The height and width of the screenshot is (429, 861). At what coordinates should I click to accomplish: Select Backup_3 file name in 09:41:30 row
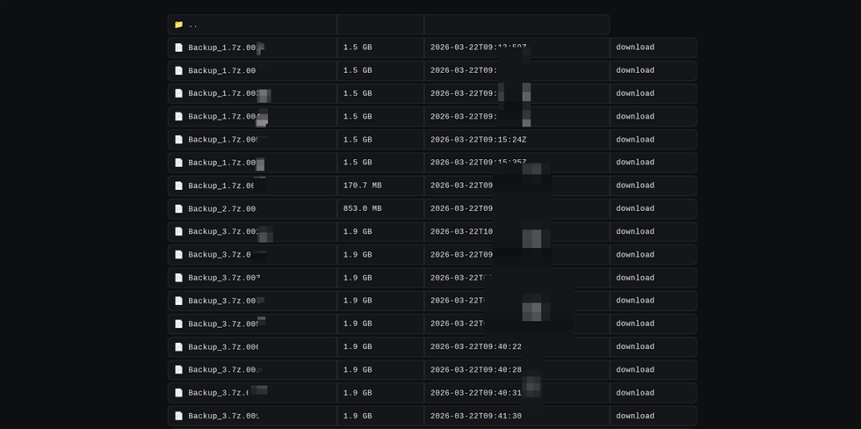[x=224, y=416]
